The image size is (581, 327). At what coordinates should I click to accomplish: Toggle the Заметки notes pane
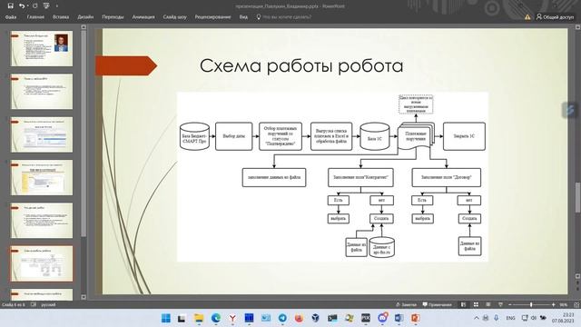[x=406, y=305]
